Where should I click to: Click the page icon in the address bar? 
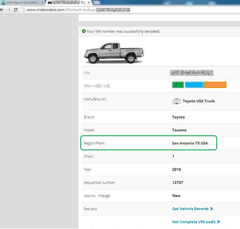tap(23, 10)
